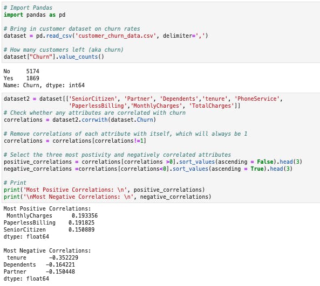
Task: Click the 'Yes 1869' output row
Action: pyautogui.click(x=21, y=78)
